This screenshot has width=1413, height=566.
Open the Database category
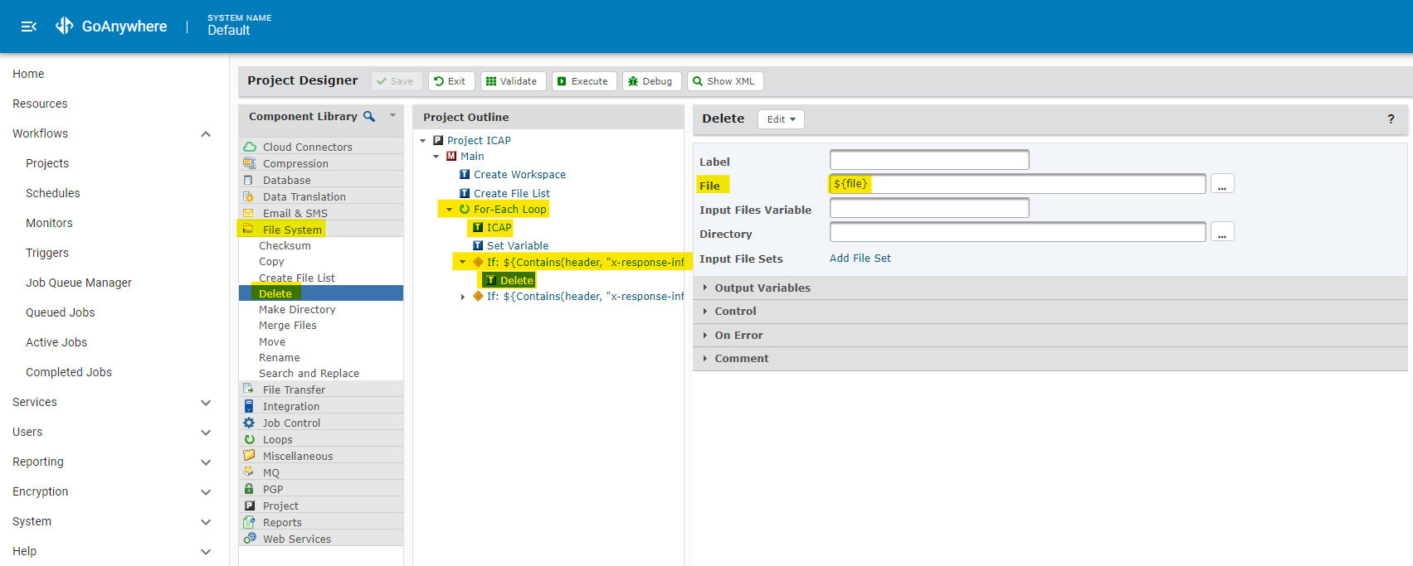point(321,180)
